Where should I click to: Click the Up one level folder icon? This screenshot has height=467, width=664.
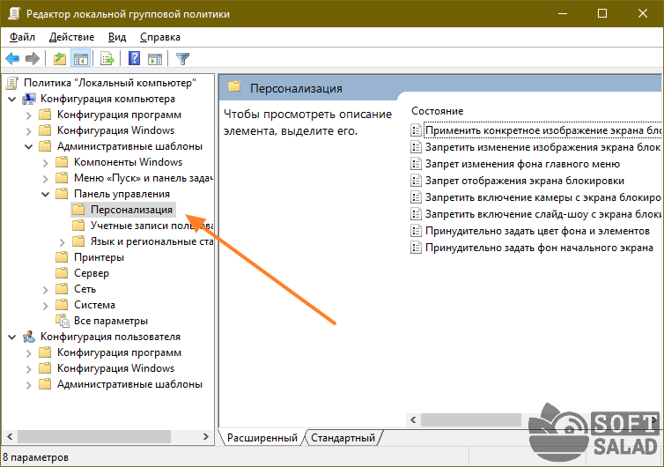60,58
